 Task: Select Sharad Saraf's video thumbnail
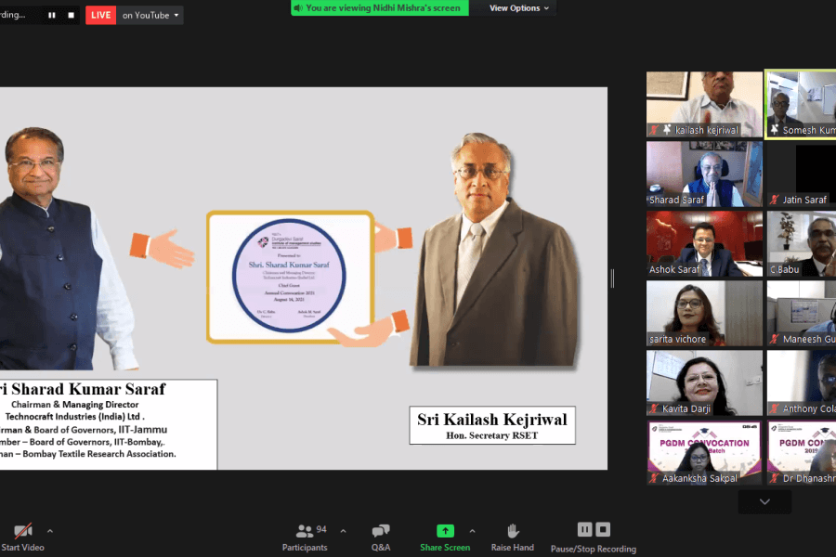click(x=703, y=174)
